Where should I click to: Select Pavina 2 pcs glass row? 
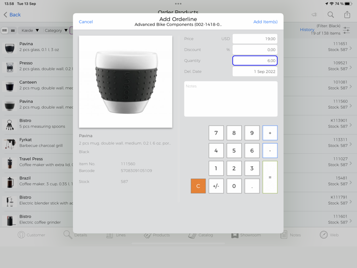pyautogui.click(x=36, y=47)
